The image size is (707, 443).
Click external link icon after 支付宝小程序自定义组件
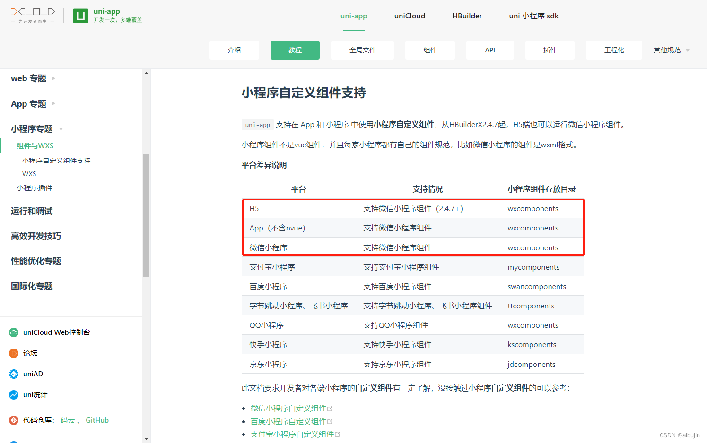click(338, 434)
